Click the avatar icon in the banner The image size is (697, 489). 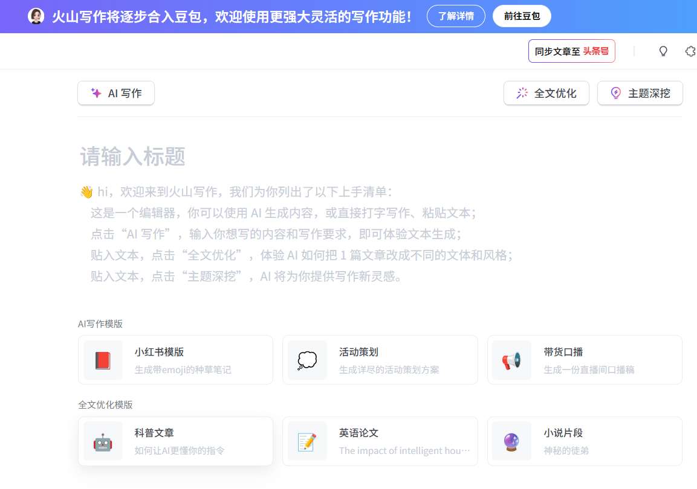36,16
